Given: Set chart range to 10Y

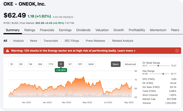Looking at the screenshot, I should coord(80,64).
